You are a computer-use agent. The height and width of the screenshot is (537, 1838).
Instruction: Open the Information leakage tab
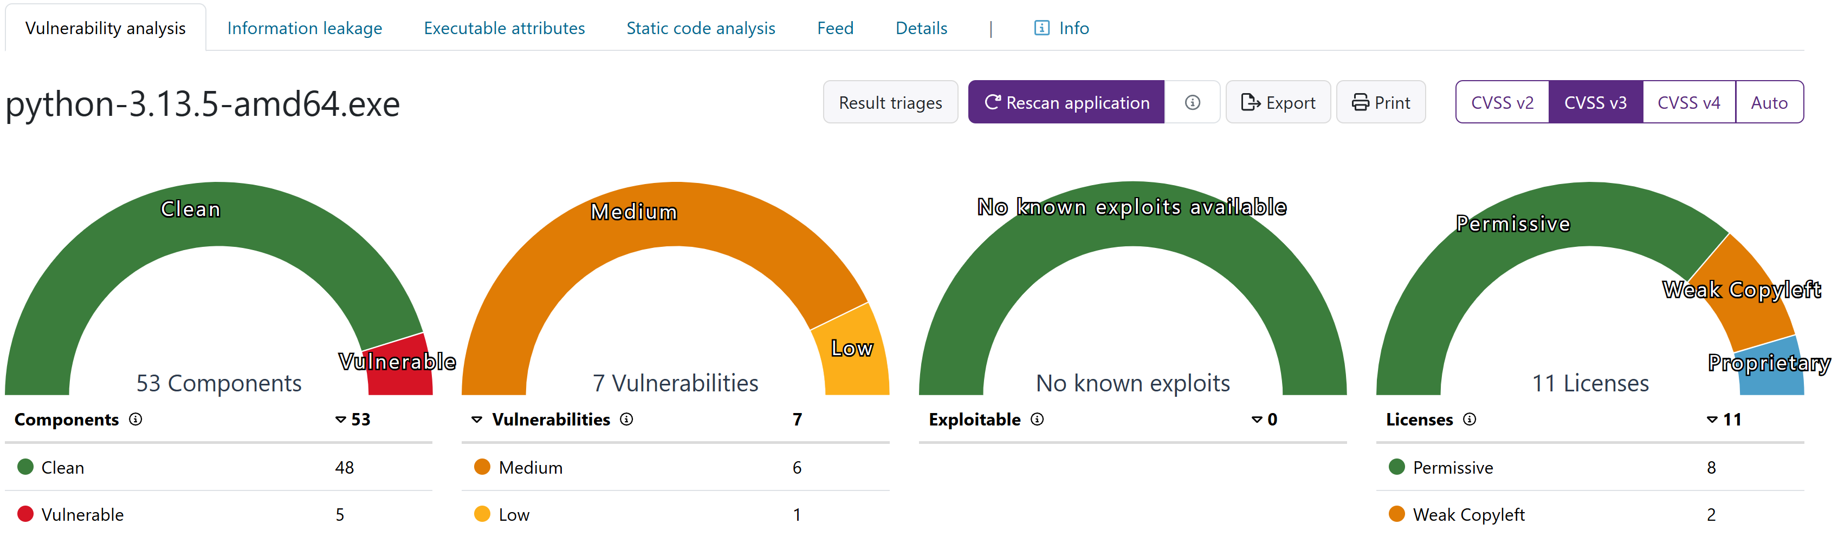(305, 29)
